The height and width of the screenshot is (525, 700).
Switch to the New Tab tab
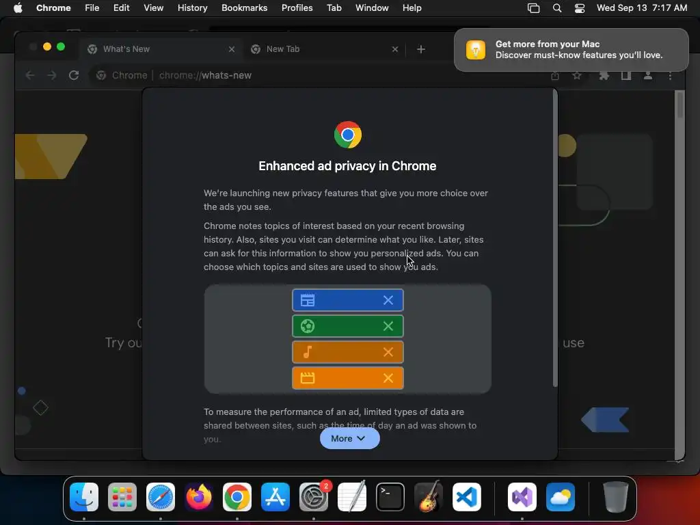[x=325, y=49]
